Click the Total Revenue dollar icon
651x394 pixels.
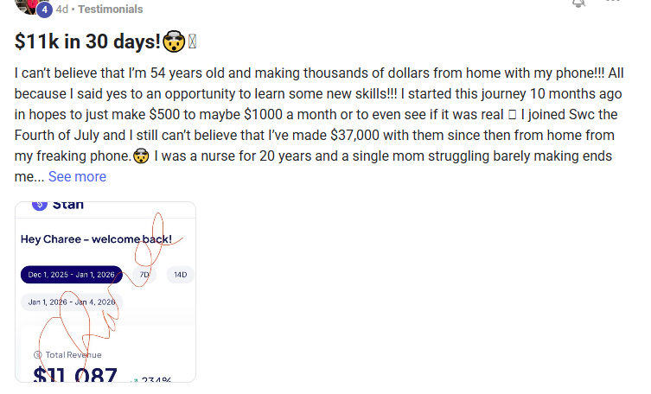pos(36,354)
